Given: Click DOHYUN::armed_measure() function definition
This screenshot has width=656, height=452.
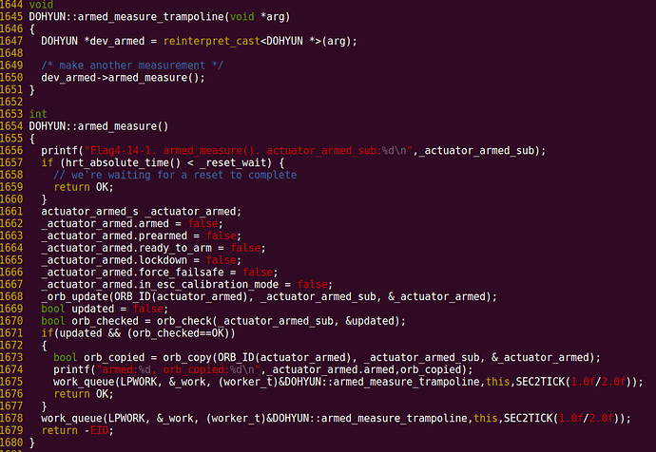Looking at the screenshot, I should (99, 126).
